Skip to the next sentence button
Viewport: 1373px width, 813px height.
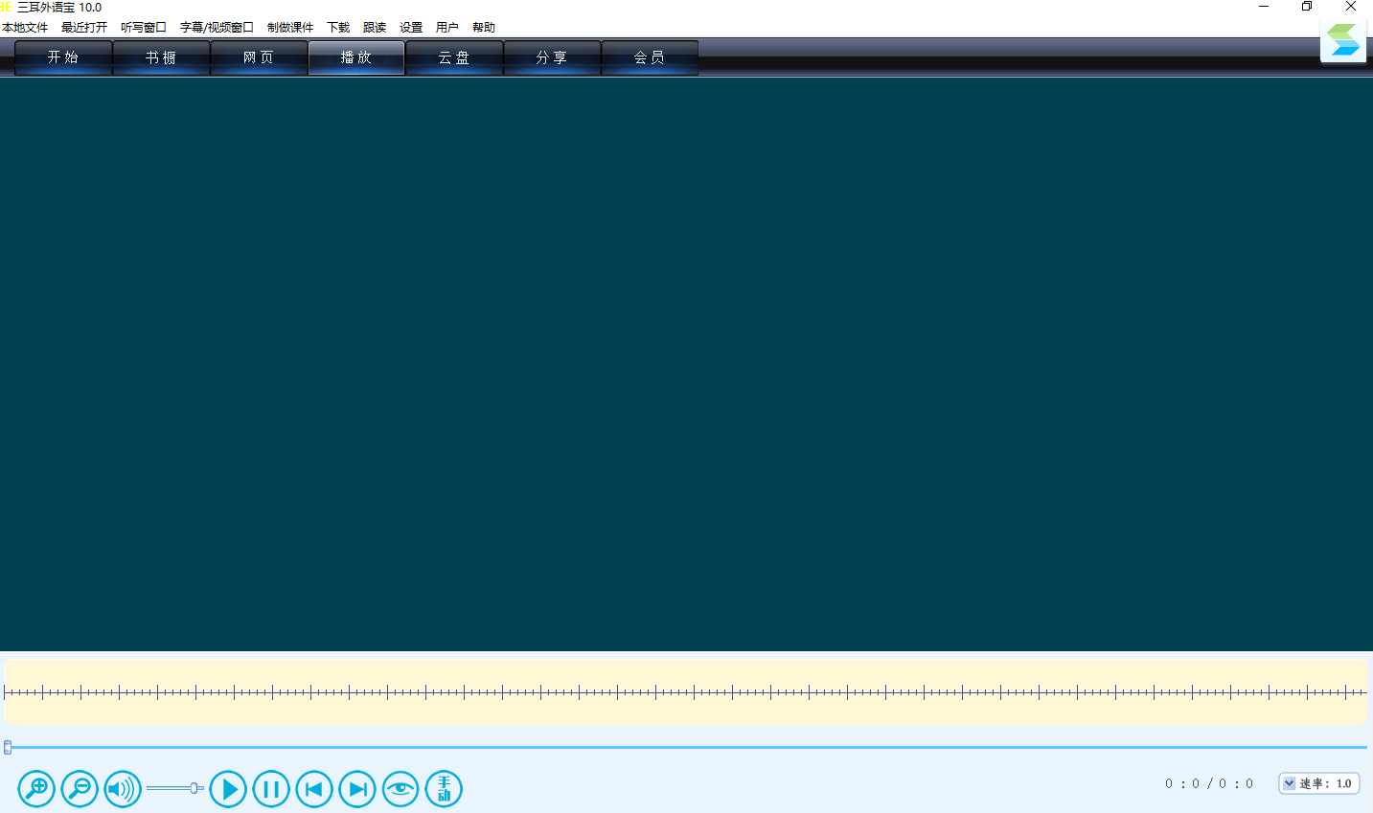(357, 789)
